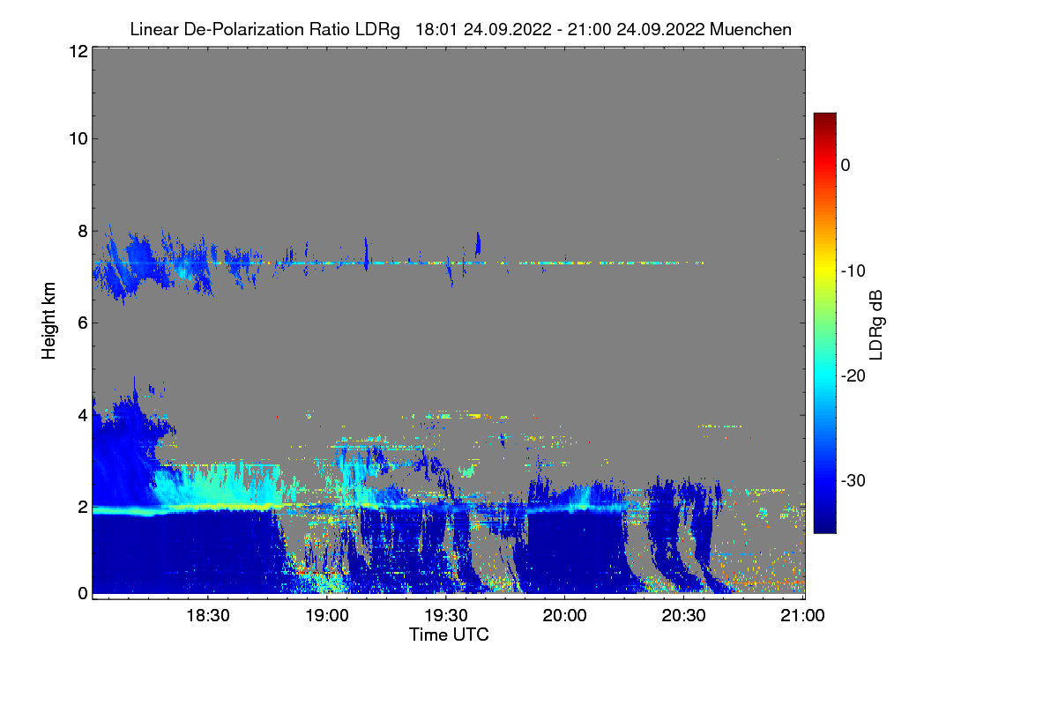Click the "18:30" time axis label
This screenshot has height=705, width=1058.
208,615
